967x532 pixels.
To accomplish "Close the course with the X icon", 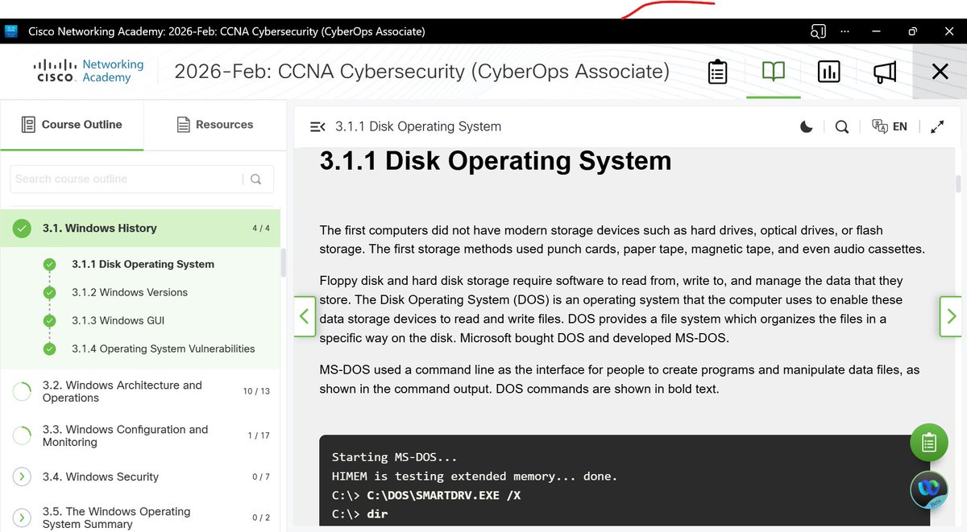I will pyautogui.click(x=940, y=72).
